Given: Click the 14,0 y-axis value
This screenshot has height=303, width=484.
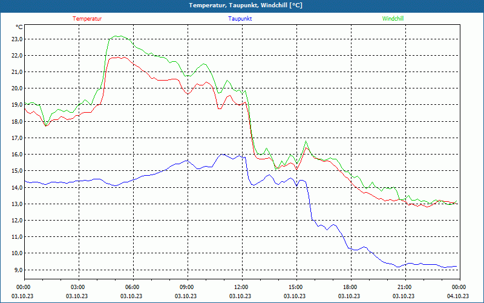Looking at the screenshot, I should click(17, 187).
